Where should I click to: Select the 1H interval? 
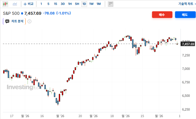tap(70, 4)
